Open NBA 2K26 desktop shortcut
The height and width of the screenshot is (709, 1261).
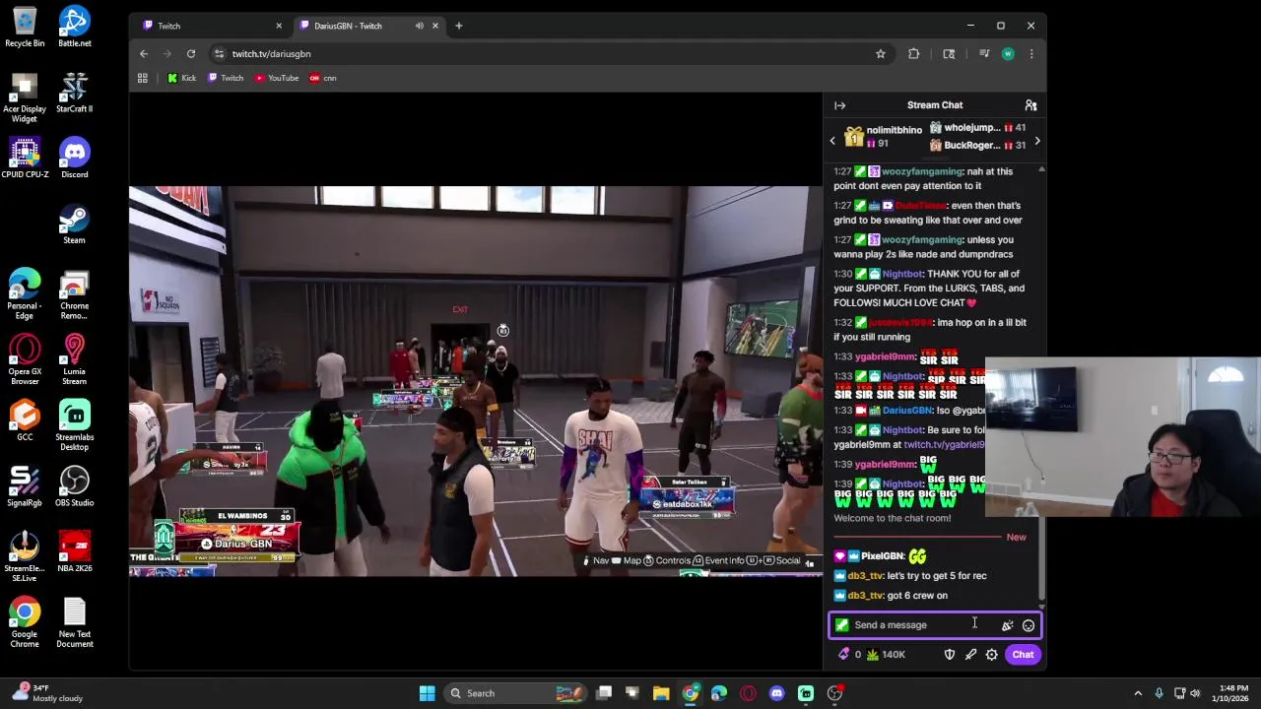click(x=75, y=552)
